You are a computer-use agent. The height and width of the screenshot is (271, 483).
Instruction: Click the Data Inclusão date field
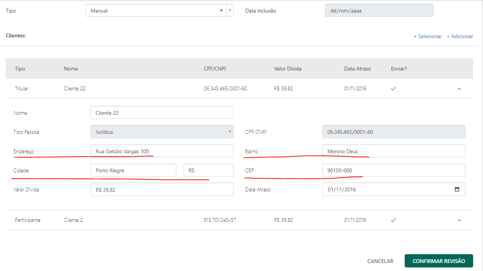(379, 11)
